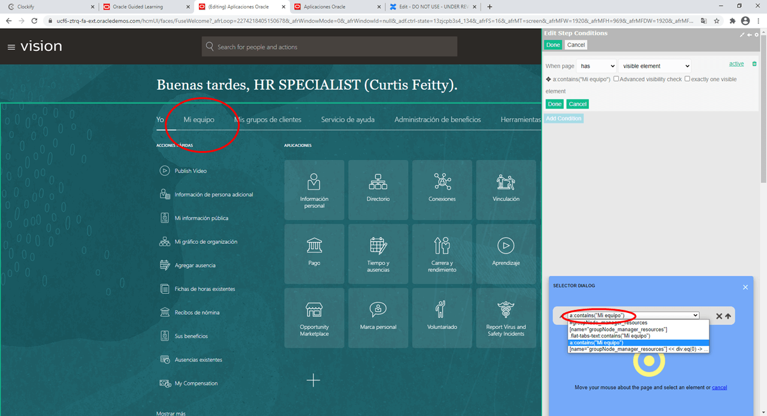This screenshot has width=767, height=416.
Task: Switch to Servicio de ayuda tab
Action: coord(348,119)
